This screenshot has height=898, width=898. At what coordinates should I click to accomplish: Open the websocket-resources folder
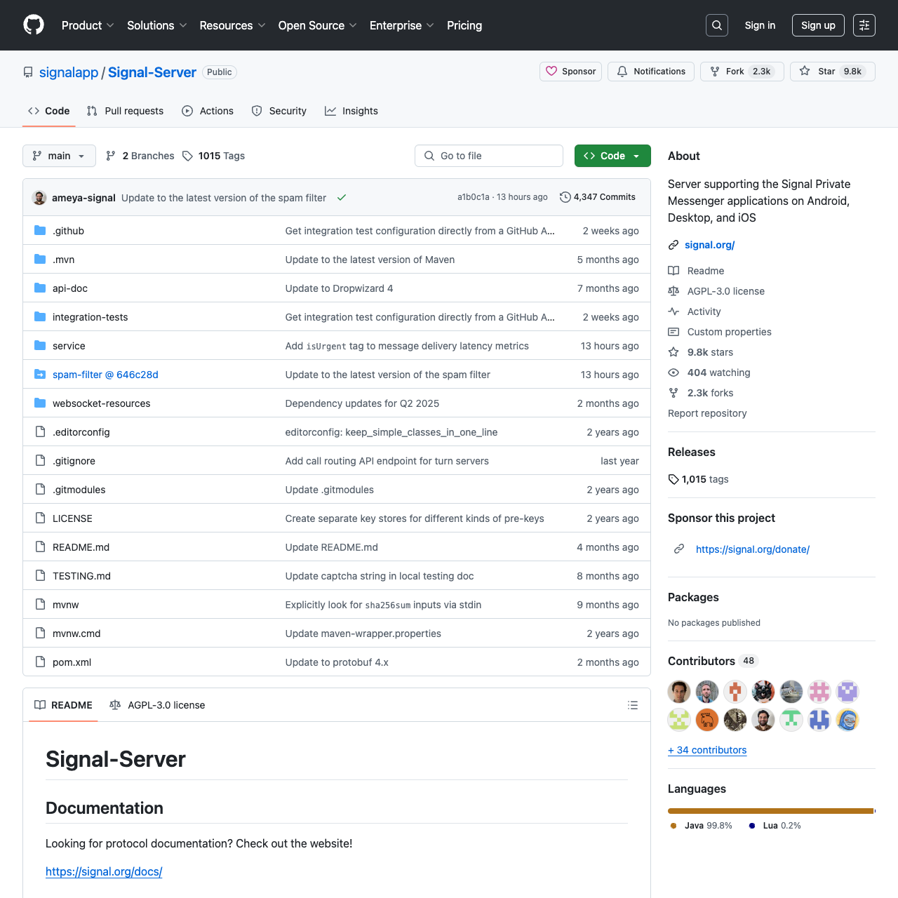coord(102,403)
